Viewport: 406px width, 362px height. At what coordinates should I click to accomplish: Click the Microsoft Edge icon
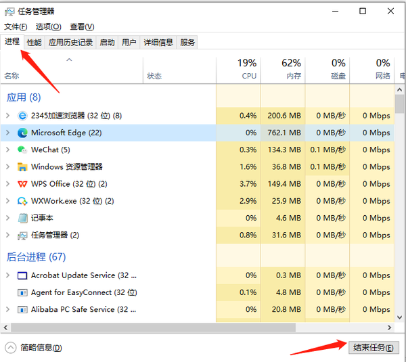point(22,133)
